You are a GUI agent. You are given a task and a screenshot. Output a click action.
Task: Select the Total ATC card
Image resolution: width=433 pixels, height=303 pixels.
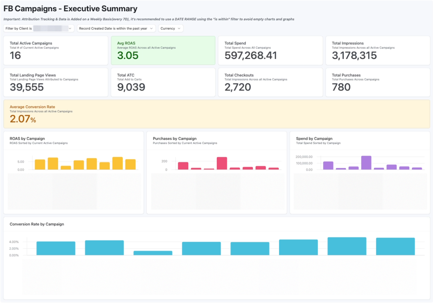(163, 82)
